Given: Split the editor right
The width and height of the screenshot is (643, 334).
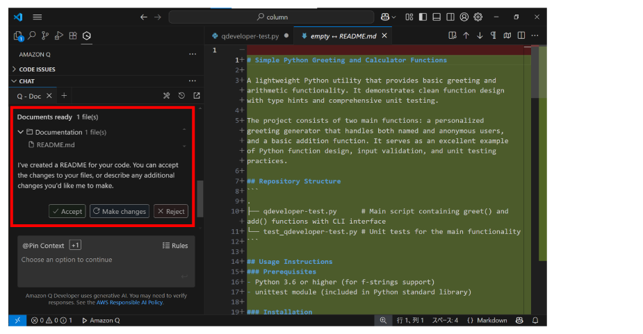Looking at the screenshot, I should coord(521,35).
